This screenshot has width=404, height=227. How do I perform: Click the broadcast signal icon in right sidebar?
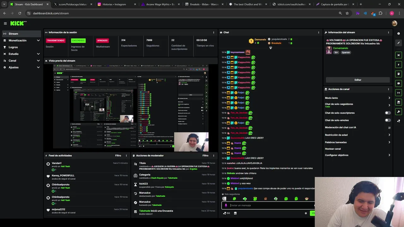[x=399, y=93]
